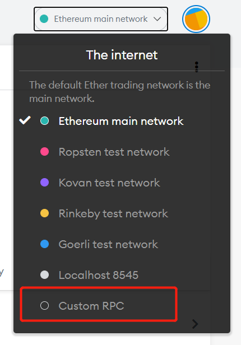
Task: Select Ethereum main network entry
Action: pos(121,121)
